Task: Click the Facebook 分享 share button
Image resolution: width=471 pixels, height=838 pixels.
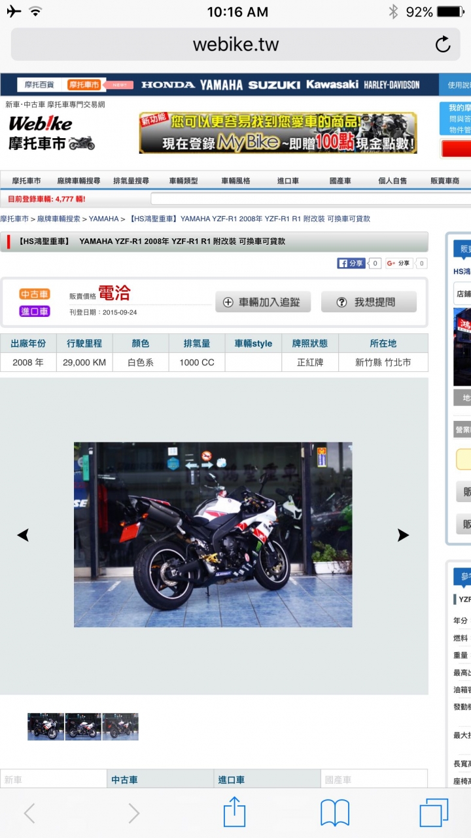Action: [351, 263]
